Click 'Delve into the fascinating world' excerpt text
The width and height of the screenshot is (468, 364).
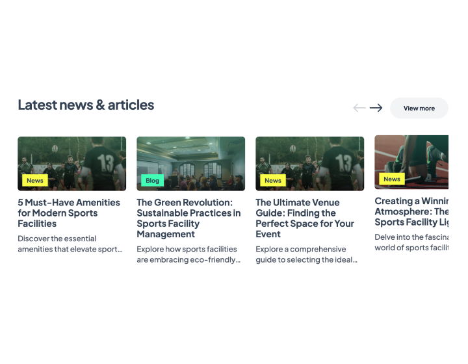(411, 242)
